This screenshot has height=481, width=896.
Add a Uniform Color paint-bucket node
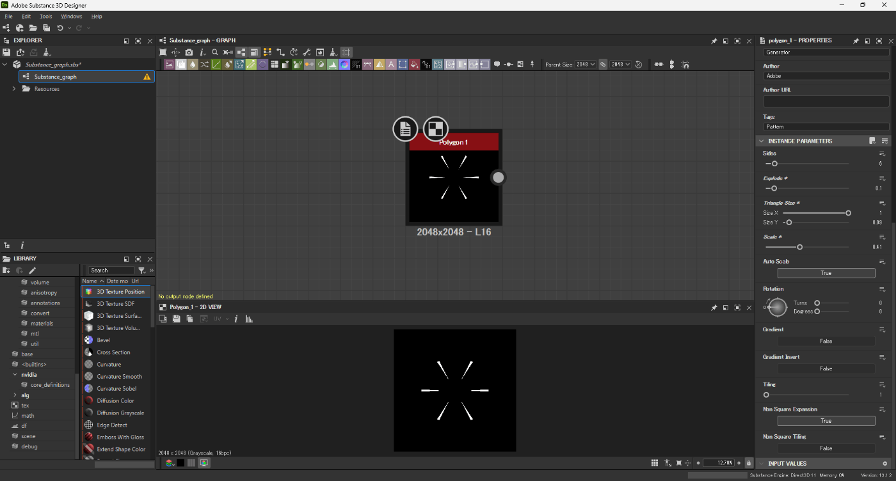click(414, 64)
